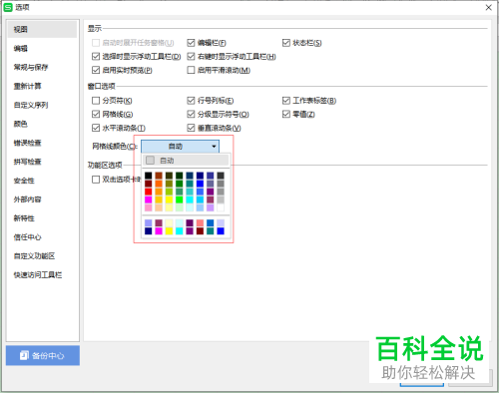Select the peach color swatch

point(159,207)
